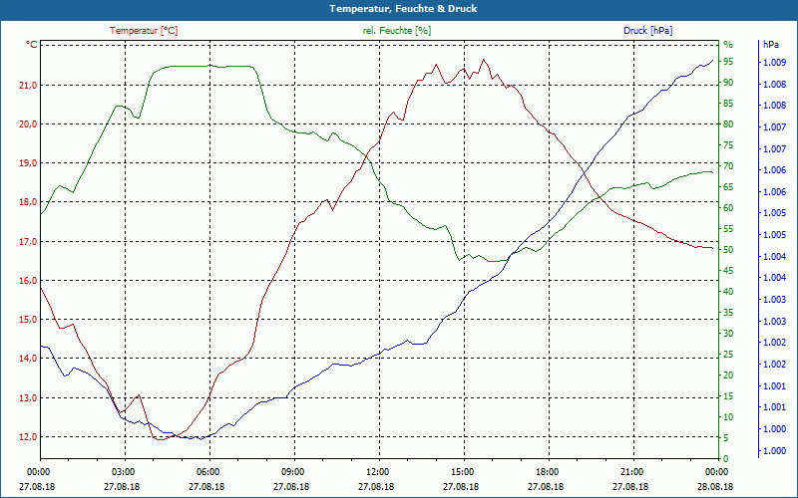The width and height of the screenshot is (798, 498).
Task: Pick the '12,0' temperature axis value
Action: (x=28, y=437)
